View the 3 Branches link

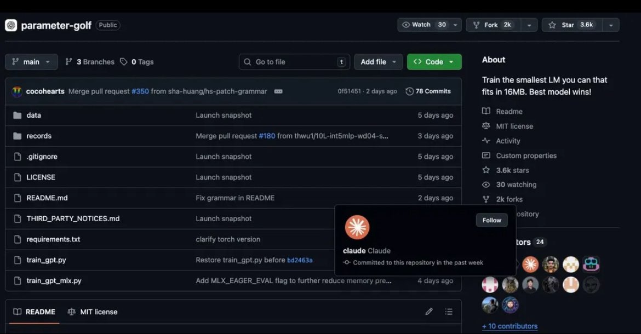90,62
